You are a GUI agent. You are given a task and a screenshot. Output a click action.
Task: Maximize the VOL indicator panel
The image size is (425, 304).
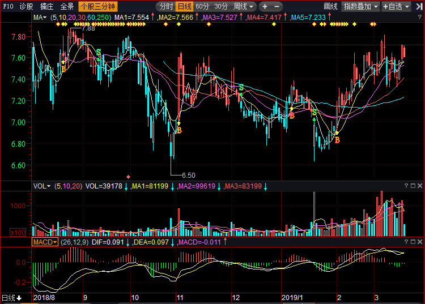coord(413,186)
